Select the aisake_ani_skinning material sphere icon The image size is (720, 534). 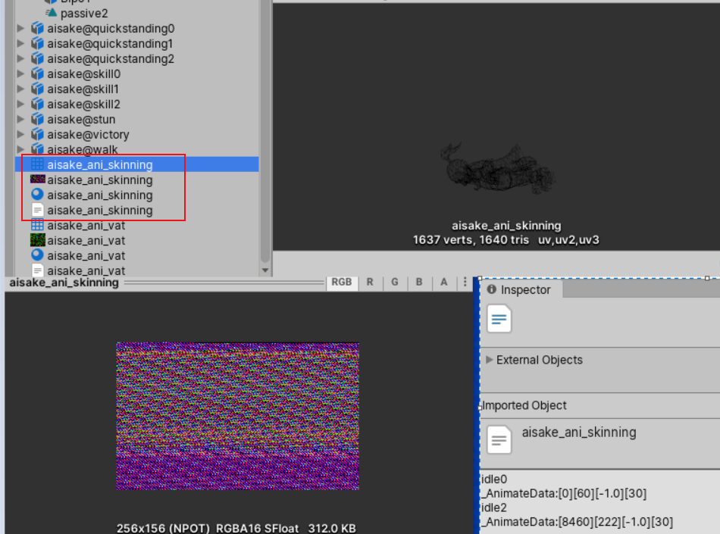(x=37, y=195)
